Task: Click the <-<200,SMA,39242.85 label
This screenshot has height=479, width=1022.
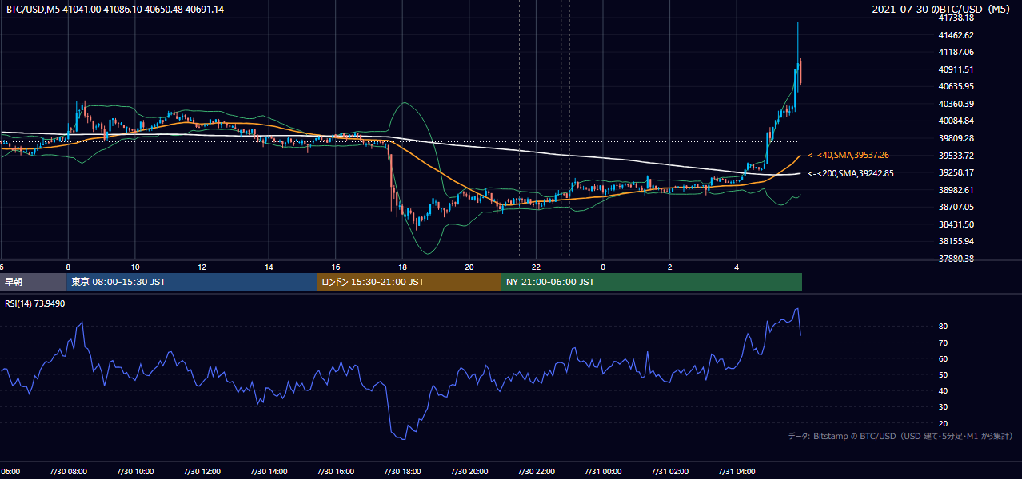Action: click(851, 173)
